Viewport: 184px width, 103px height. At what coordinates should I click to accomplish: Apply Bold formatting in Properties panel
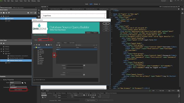pyautogui.click(x=84, y=95)
